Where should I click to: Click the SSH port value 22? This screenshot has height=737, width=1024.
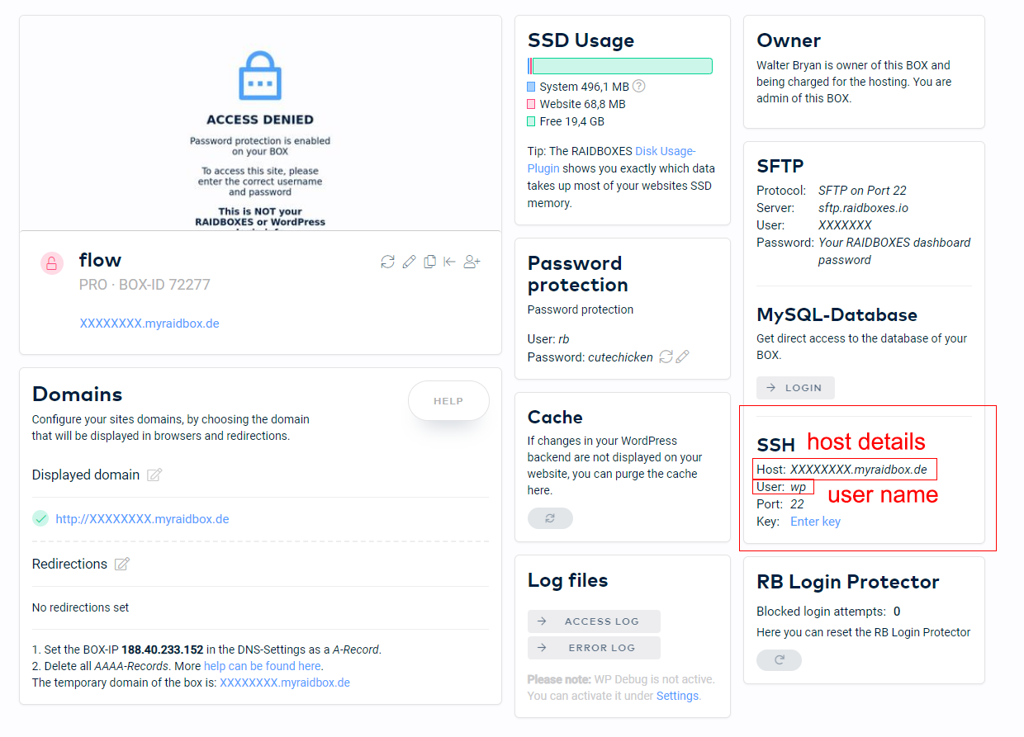pos(797,504)
